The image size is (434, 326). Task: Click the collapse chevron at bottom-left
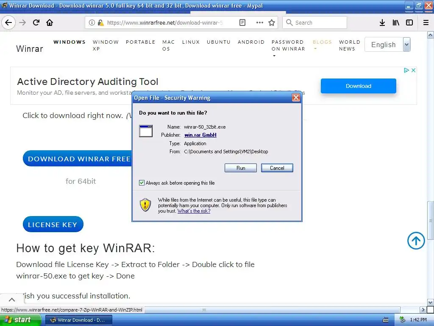tap(11, 299)
